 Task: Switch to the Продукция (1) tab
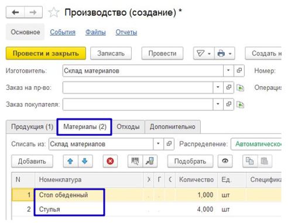click(x=32, y=127)
